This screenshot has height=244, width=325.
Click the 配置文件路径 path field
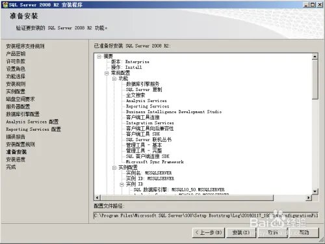click(x=206, y=215)
